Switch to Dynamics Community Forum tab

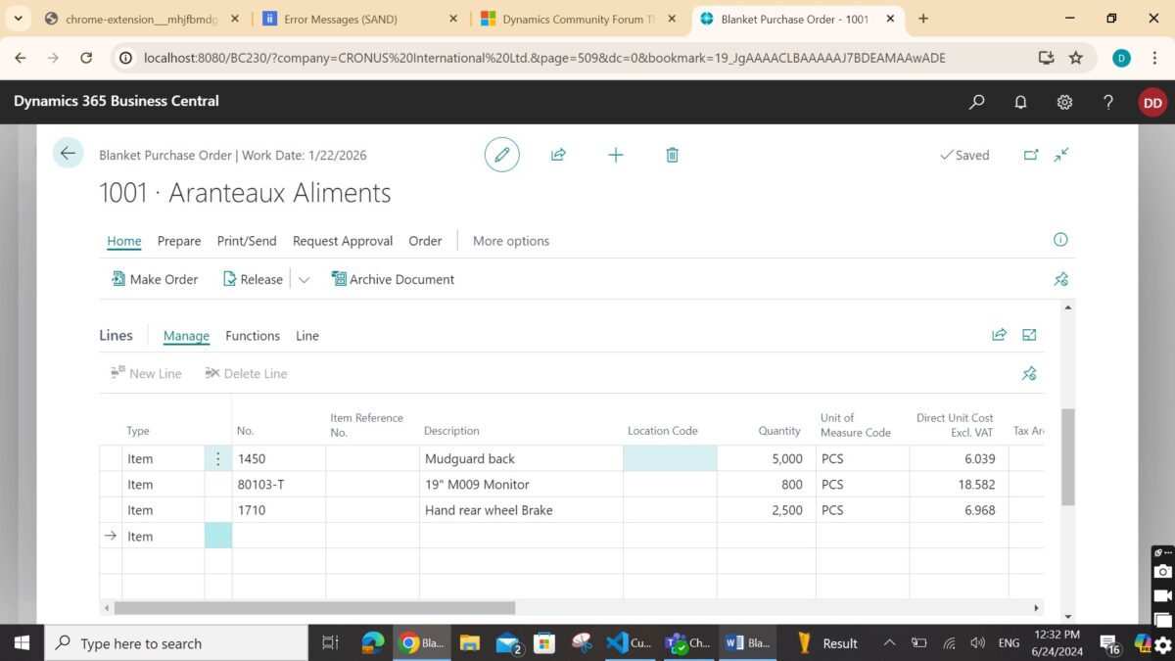tap(579, 19)
